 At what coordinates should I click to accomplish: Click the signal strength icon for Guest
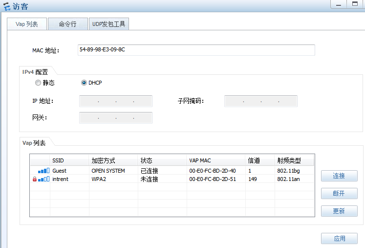point(43,171)
